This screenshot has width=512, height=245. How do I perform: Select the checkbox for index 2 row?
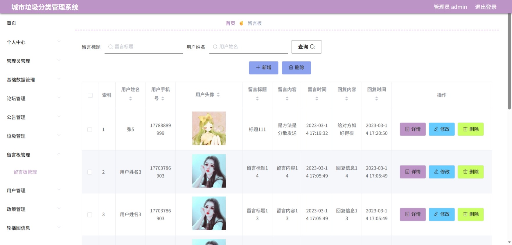click(90, 172)
